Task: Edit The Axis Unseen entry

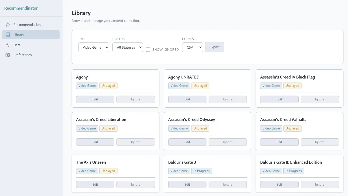Action: (95, 185)
